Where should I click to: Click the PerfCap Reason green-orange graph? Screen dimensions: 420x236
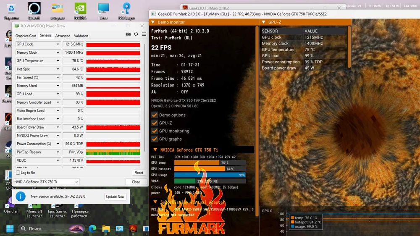113,152
